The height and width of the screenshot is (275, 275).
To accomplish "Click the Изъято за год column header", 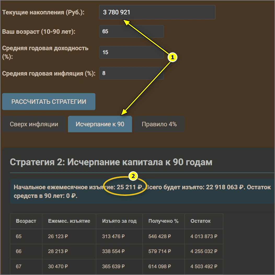I will pos(119,221).
